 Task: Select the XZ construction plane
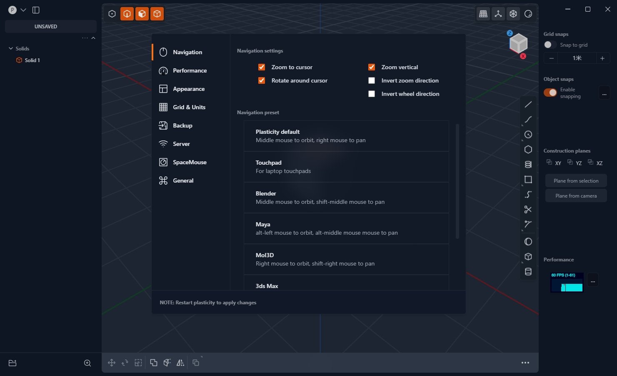coord(595,163)
